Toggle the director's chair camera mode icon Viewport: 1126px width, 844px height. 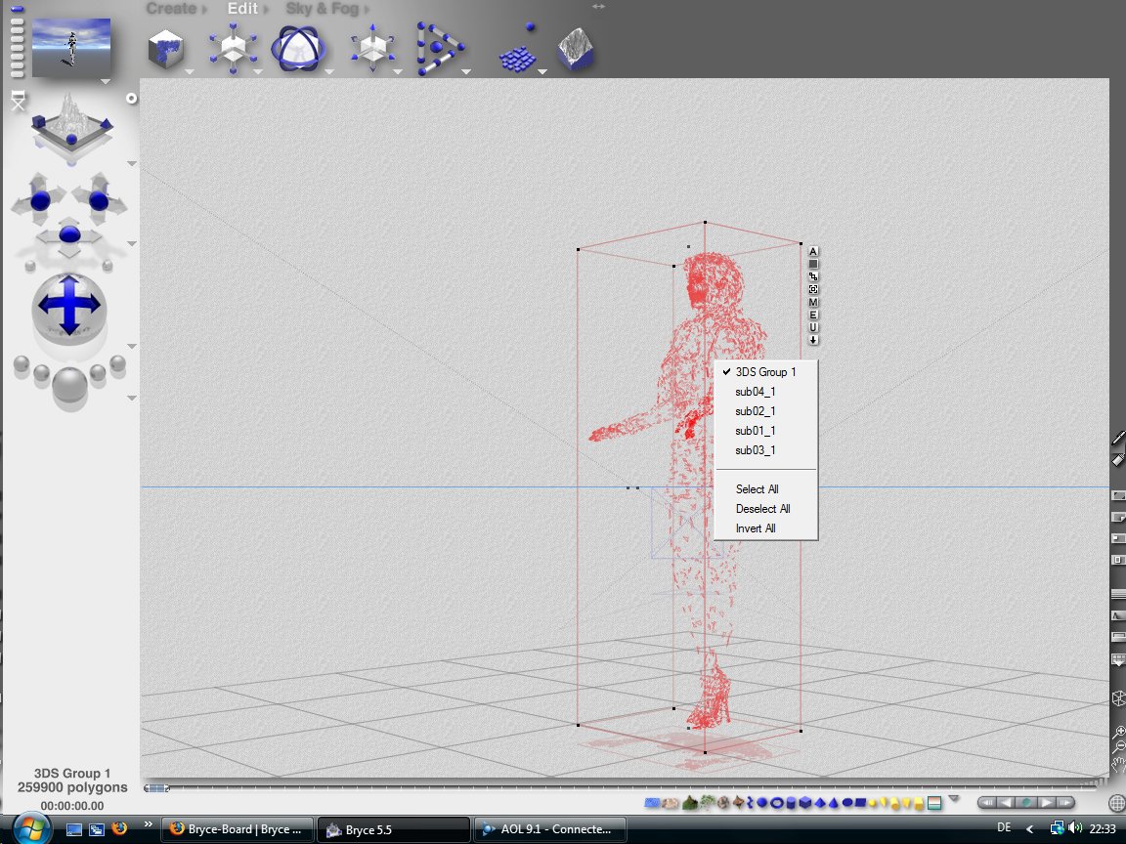coord(17,100)
